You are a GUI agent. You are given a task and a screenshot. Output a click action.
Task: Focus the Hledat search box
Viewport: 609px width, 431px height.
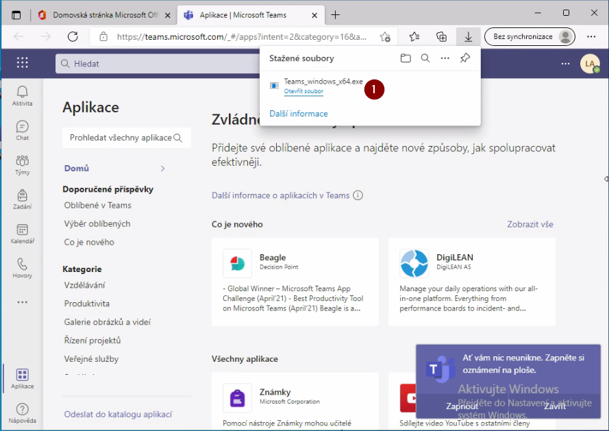point(158,64)
